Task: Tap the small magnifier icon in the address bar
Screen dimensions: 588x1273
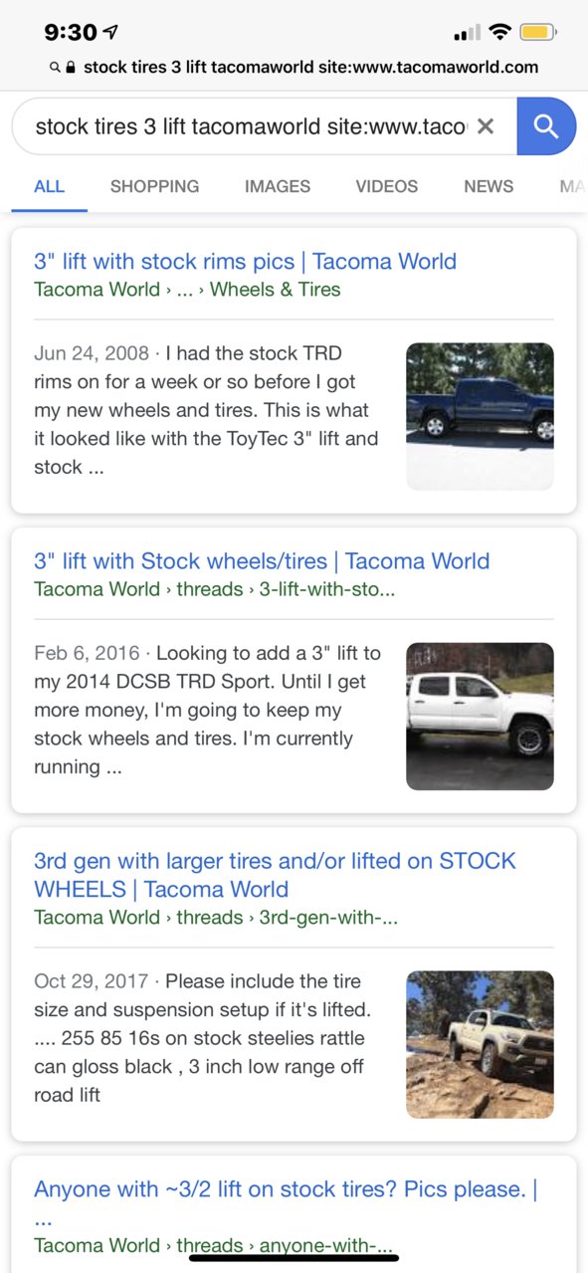Action: 54,68
